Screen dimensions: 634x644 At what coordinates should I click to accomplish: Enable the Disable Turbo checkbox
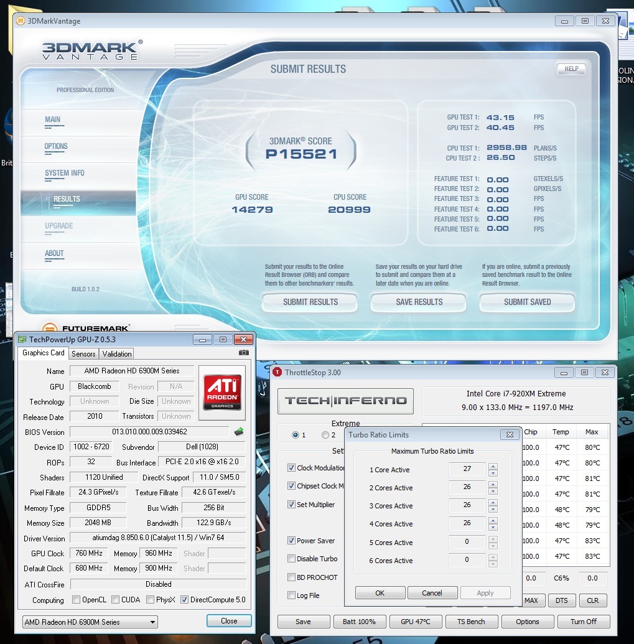tap(291, 559)
